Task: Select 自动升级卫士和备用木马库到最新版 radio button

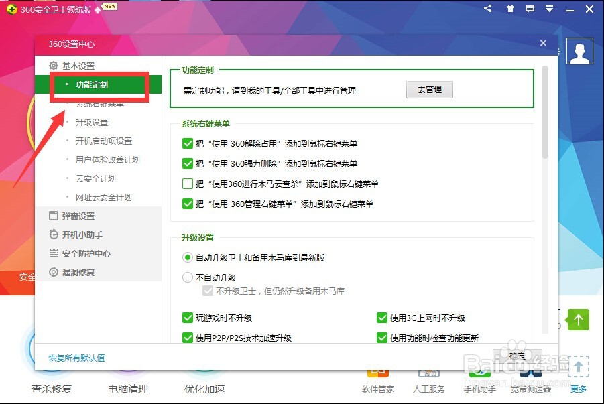Action: click(188, 257)
